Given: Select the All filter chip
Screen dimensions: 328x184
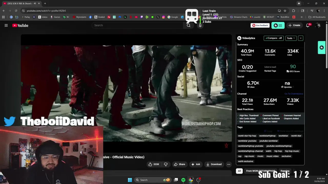Looking at the screenshot, I should (x=239, y=171).
